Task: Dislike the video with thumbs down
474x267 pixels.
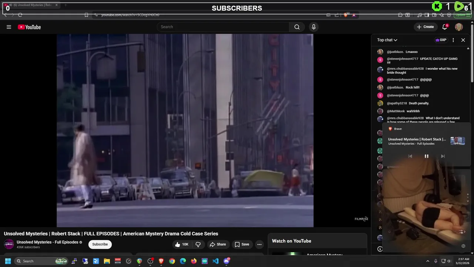Action: click(x=198, y=244)
